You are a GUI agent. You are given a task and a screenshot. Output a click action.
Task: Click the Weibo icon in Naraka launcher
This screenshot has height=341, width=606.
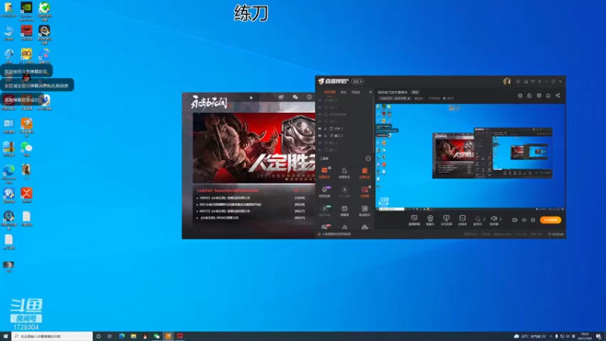[x=281, y=97]
